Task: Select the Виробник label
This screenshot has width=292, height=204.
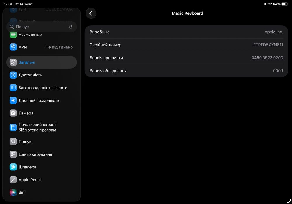Action: tap(99, 32)
